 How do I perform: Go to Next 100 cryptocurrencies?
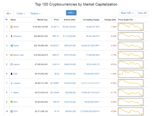point(127,13)
